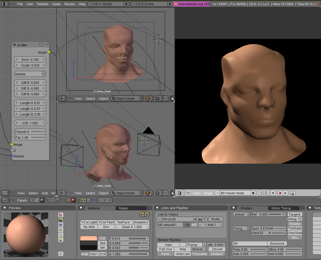Open the Lambert diffuse shader dropdown
This screenshot has height=260, width=321.
click(241, 214)
